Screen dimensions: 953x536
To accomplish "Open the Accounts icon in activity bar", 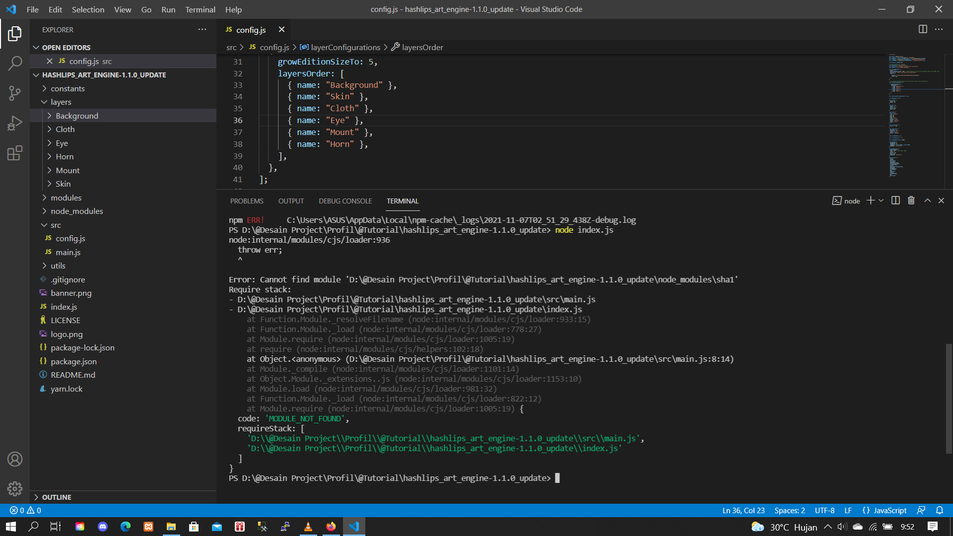I will coord(15,459).
